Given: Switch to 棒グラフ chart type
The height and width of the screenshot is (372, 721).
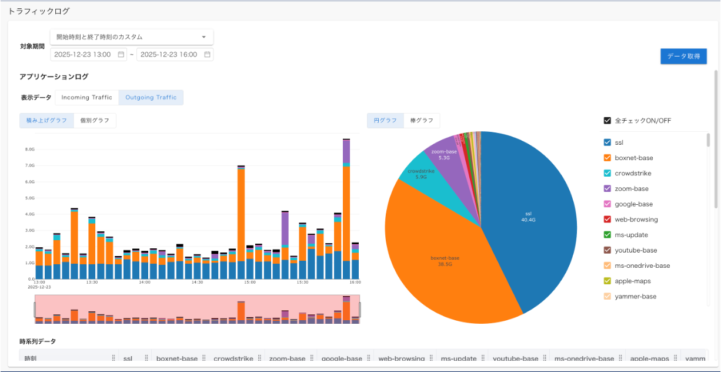Looking at the screenshot, I should click(x=422, y=121).
